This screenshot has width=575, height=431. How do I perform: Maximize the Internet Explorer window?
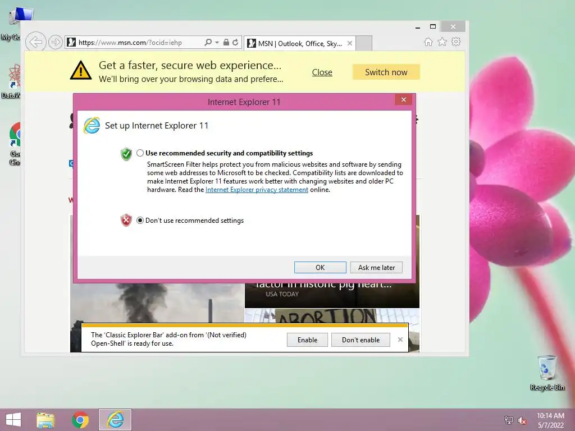pyautogui.click(x=433, y=26)
